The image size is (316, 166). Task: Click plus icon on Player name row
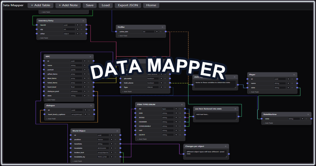click(288, 83)
